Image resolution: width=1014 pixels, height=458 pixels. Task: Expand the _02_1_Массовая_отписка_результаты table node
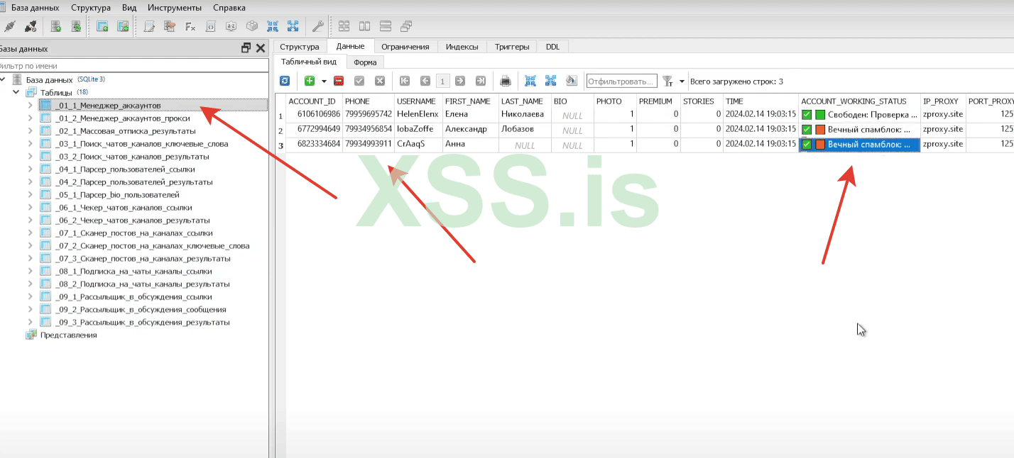[x=30, y=131]
